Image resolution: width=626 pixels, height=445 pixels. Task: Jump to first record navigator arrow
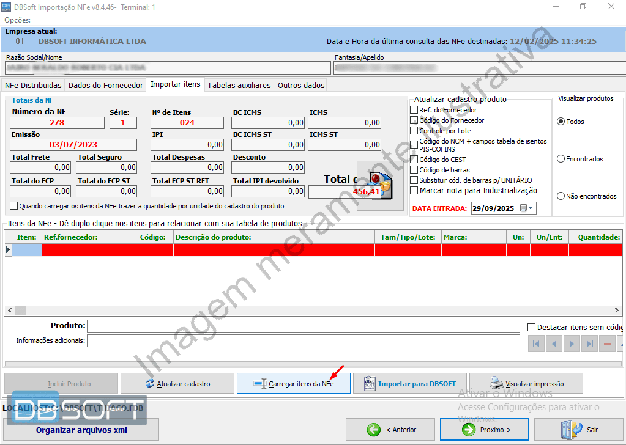click(x=535, y=344)
